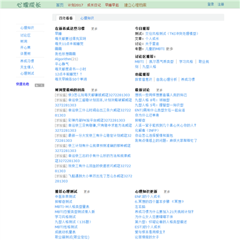Click 更多 next to 推荐心理测试

87,191
